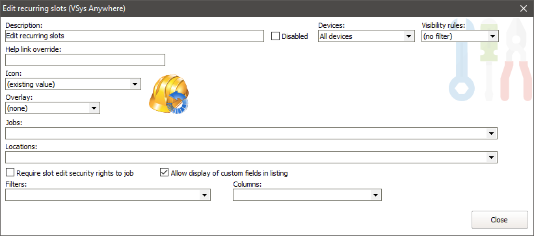Focus the Description text field

click(x=135, y=36)
